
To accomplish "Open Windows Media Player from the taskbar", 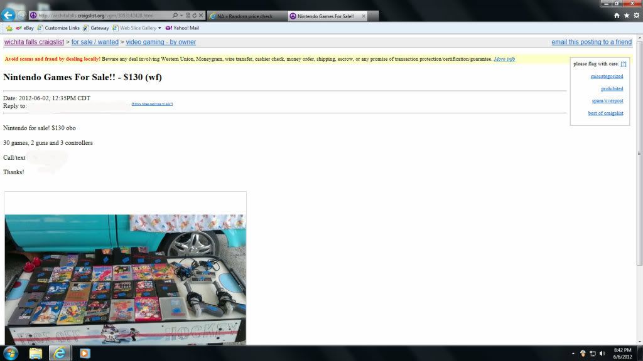I will [85, 353].
